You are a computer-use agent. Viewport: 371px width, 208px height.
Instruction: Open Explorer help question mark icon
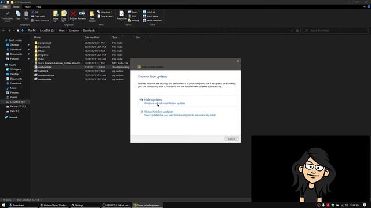tap(369, 6)
